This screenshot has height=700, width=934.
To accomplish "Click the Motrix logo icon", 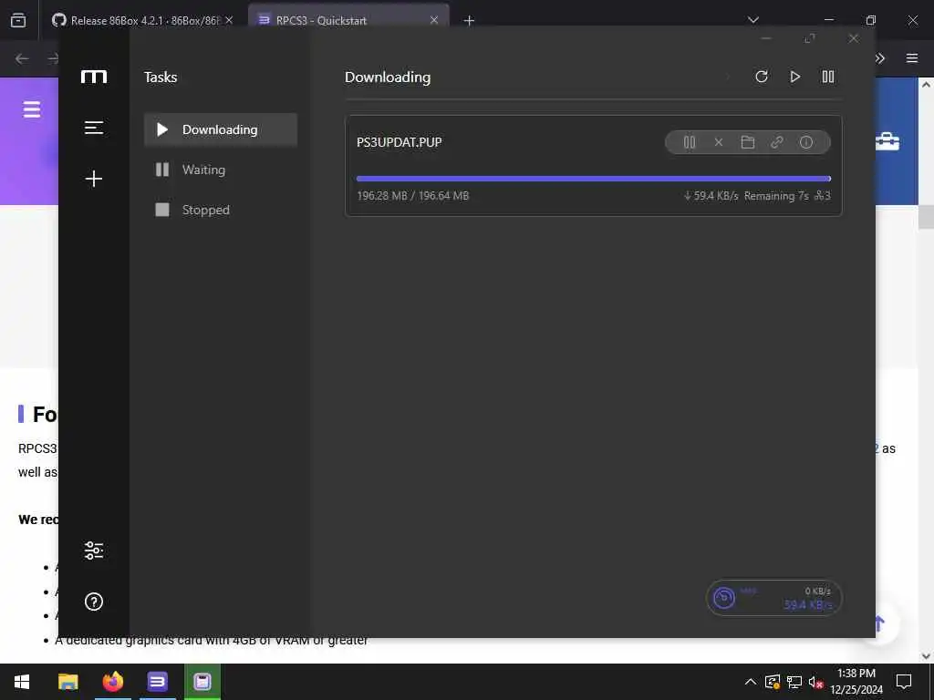I will coord(94,77).
